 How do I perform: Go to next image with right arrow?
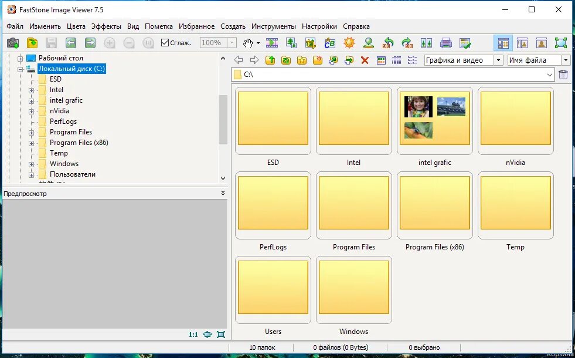click(x=90, y=43)
